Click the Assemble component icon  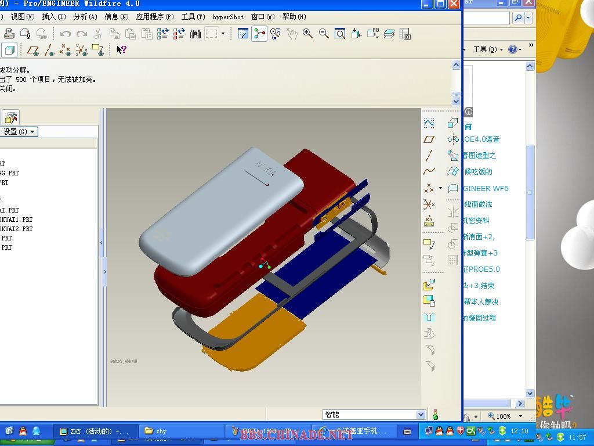(x=429, y=285)
